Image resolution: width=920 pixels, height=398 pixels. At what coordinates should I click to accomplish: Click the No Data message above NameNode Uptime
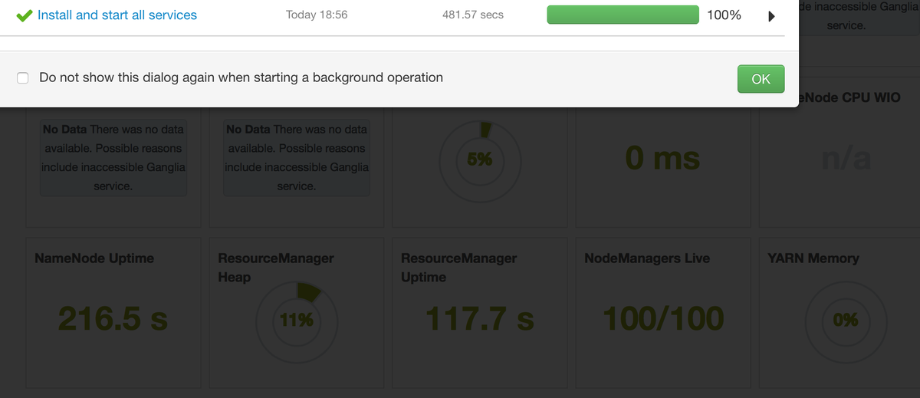[113, 158]
